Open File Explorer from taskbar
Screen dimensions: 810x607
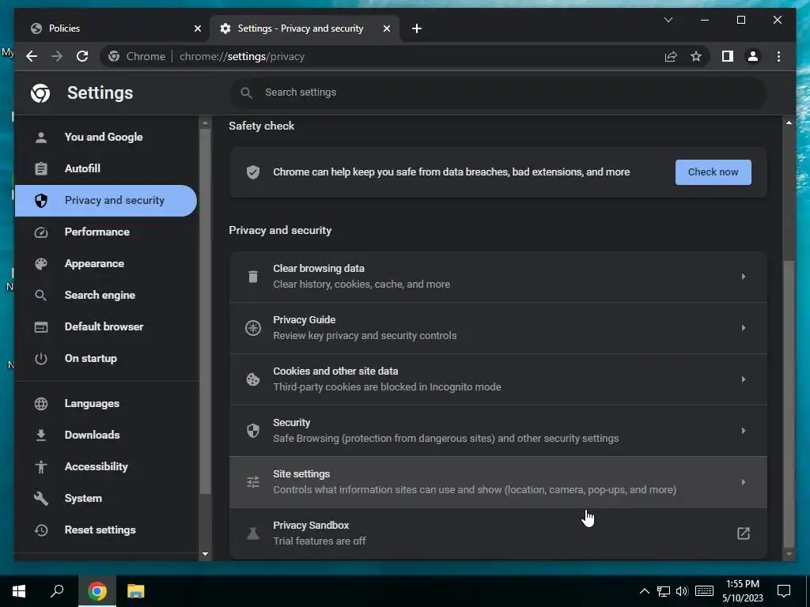(x=135, y=591)
